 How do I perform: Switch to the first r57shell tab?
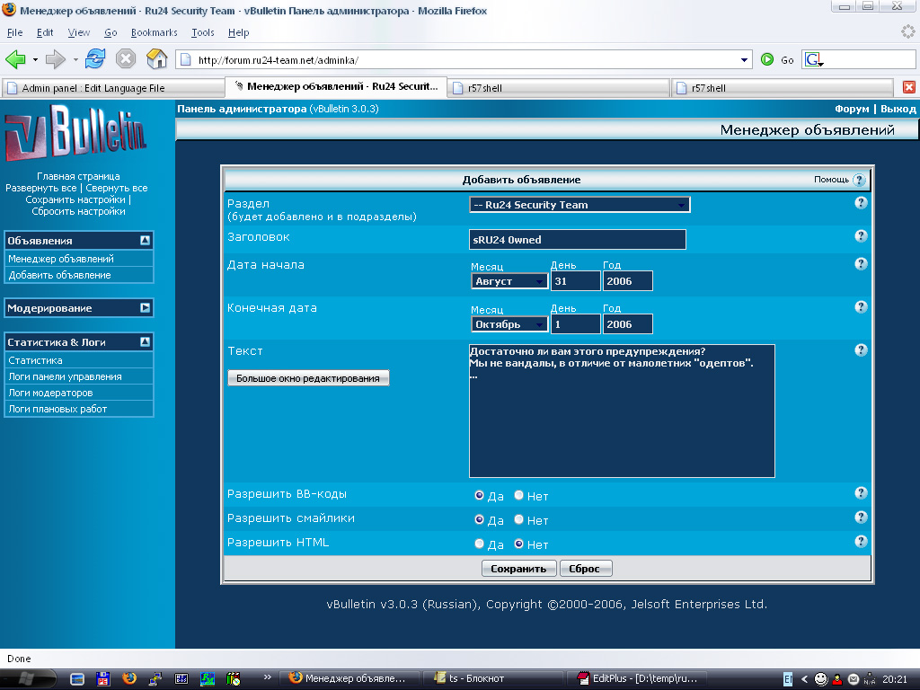tap(558, 88)
